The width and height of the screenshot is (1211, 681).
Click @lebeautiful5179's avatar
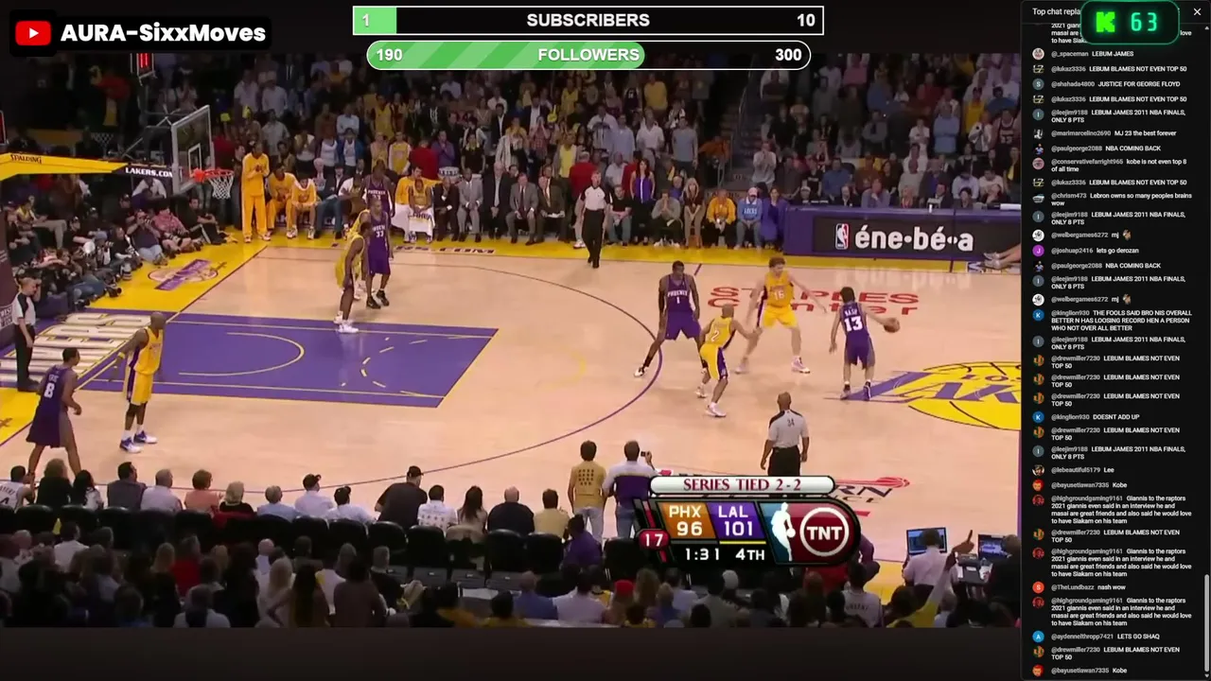(x=1038, y=470)
